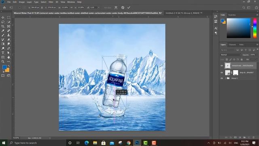Open the Normal blend mode dropdown
This screenshot has width=259, height=146.
pyautogui.click(x=231, y=55)
